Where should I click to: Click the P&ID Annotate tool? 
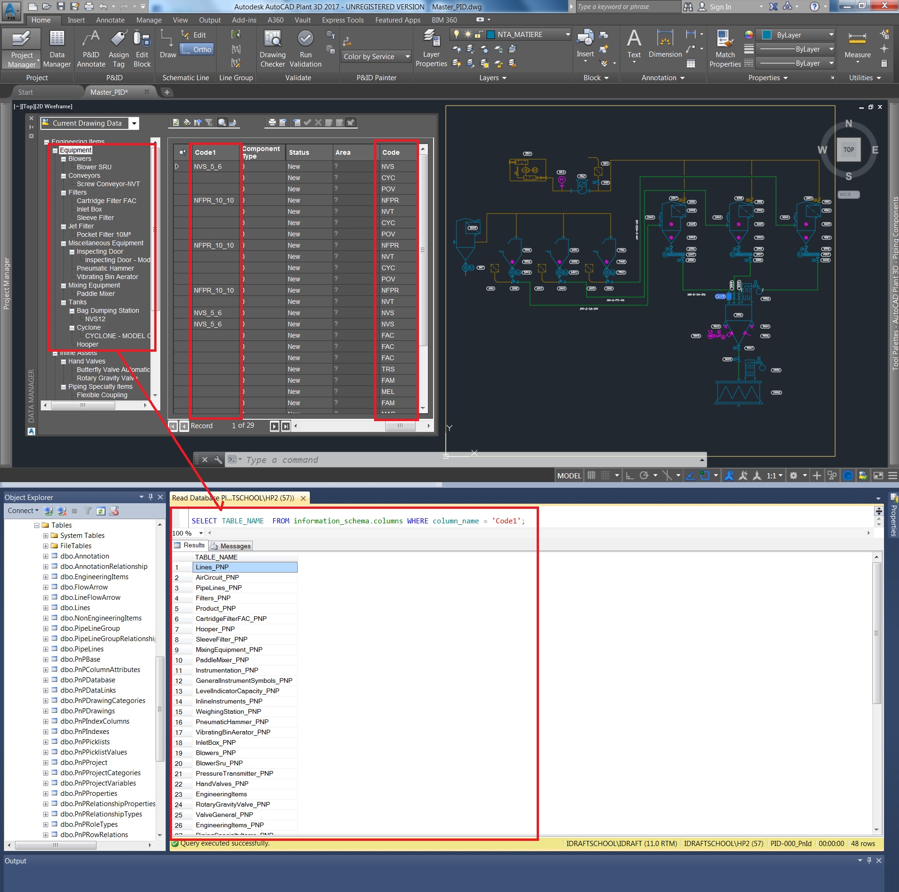pos(91,49)
